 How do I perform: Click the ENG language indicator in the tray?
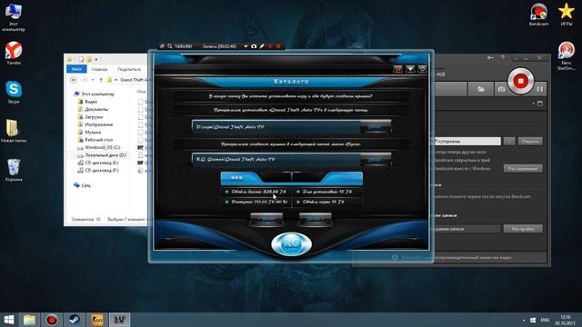click(545, 320)
